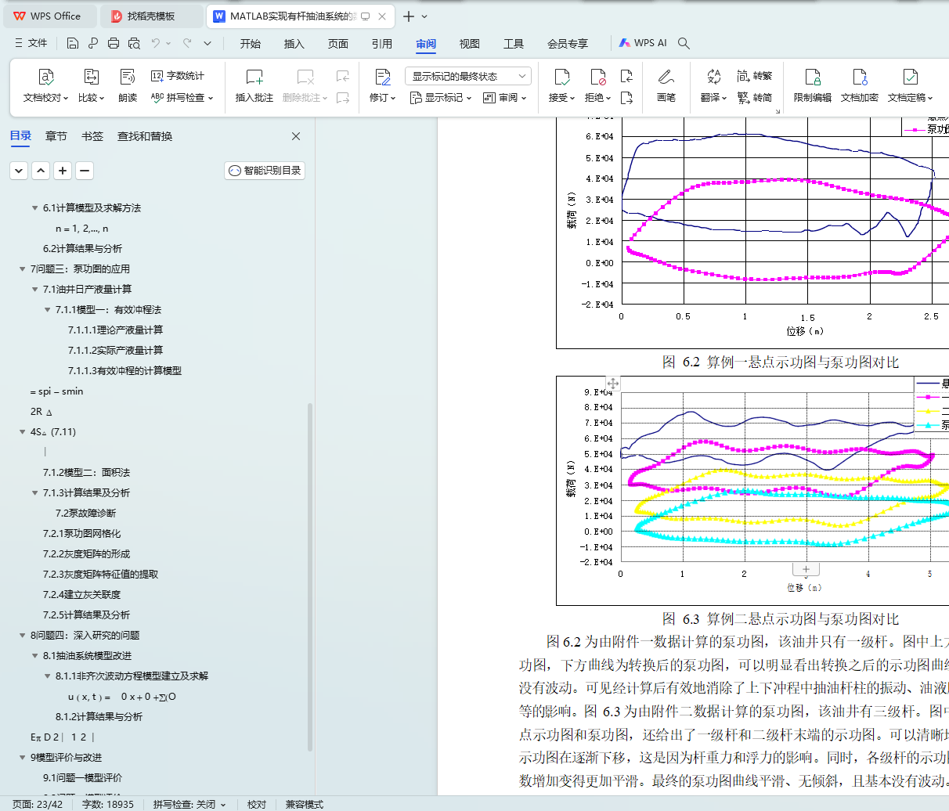Click 页面: 23/42 in the status bar
This screenshot has height=811, width=949.
pyautogui.click(x=38, y=804)
